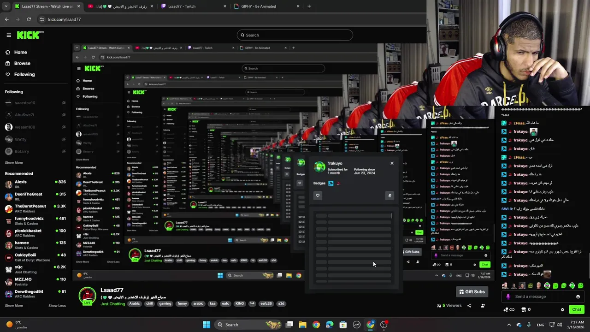Open Microsoft Edge from the bottom Windows taskbar

point(330,325)
